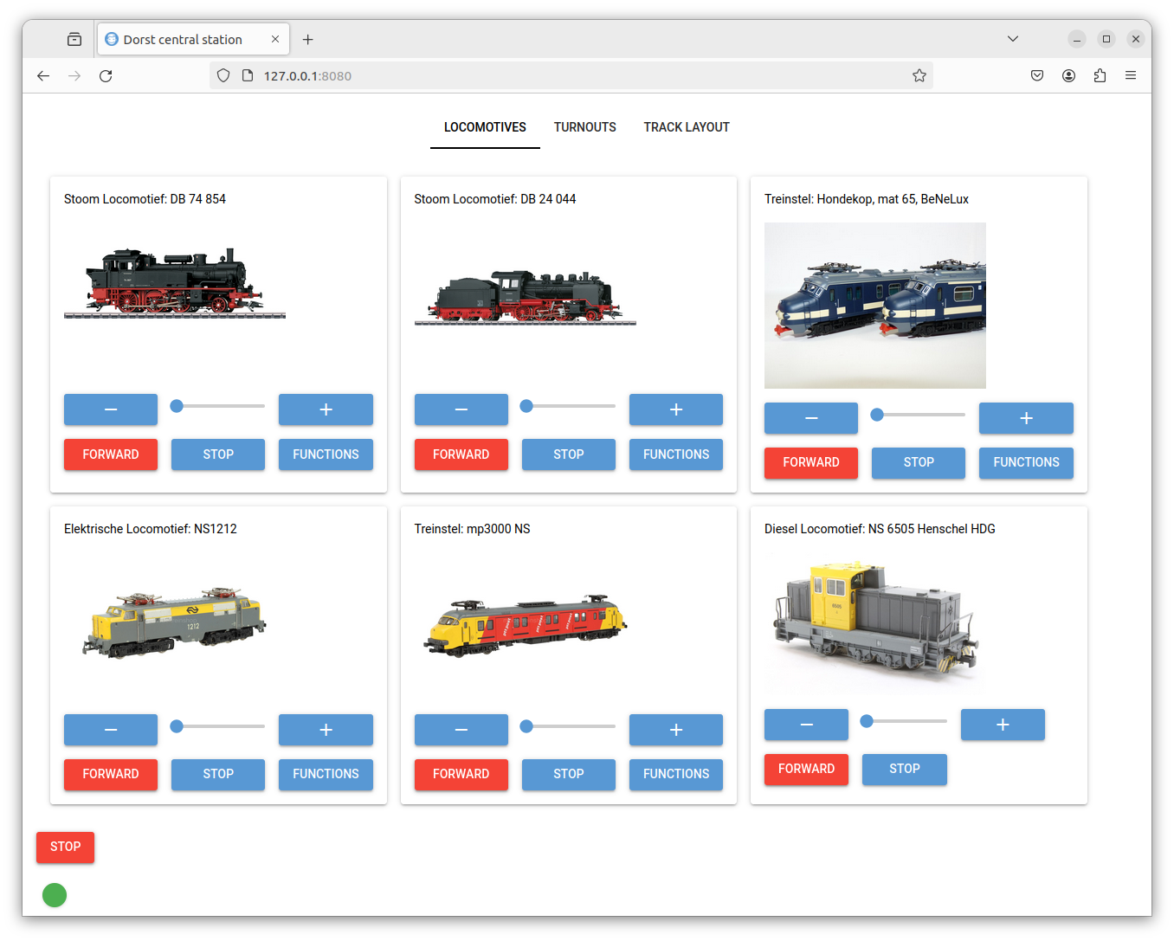1174x941 pixels.
Task: Toggle FORWARD direction for NS 6505 diesel
Action: (x=806, y=769)
